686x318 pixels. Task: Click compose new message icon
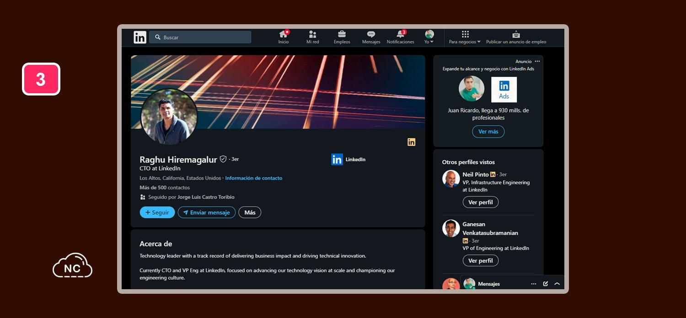[x=546, y=284]
